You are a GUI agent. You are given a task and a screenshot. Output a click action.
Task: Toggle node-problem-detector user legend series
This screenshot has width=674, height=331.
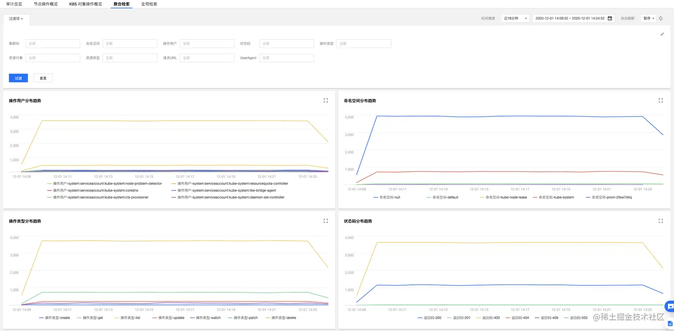tap(104, 183)
